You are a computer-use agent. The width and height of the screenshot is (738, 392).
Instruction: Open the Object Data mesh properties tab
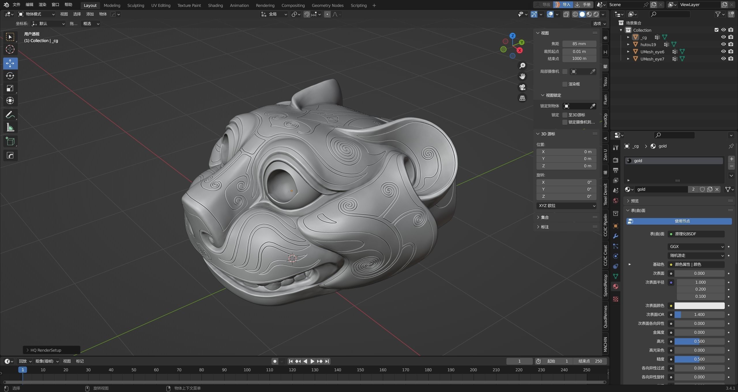[615, 277]
